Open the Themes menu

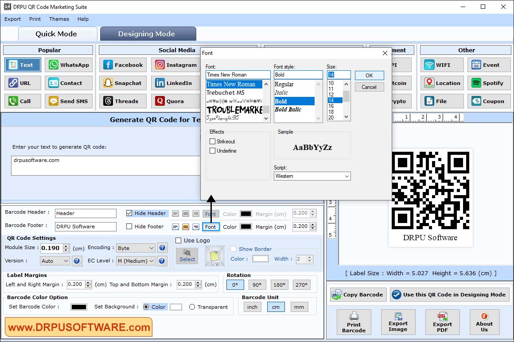[x=59, y=19]
